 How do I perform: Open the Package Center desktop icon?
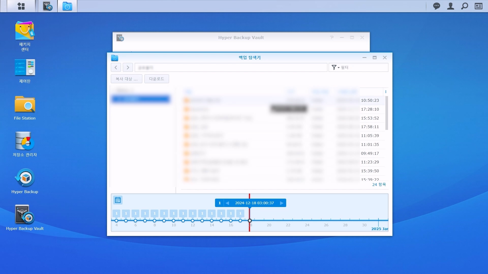coord(25,31)
